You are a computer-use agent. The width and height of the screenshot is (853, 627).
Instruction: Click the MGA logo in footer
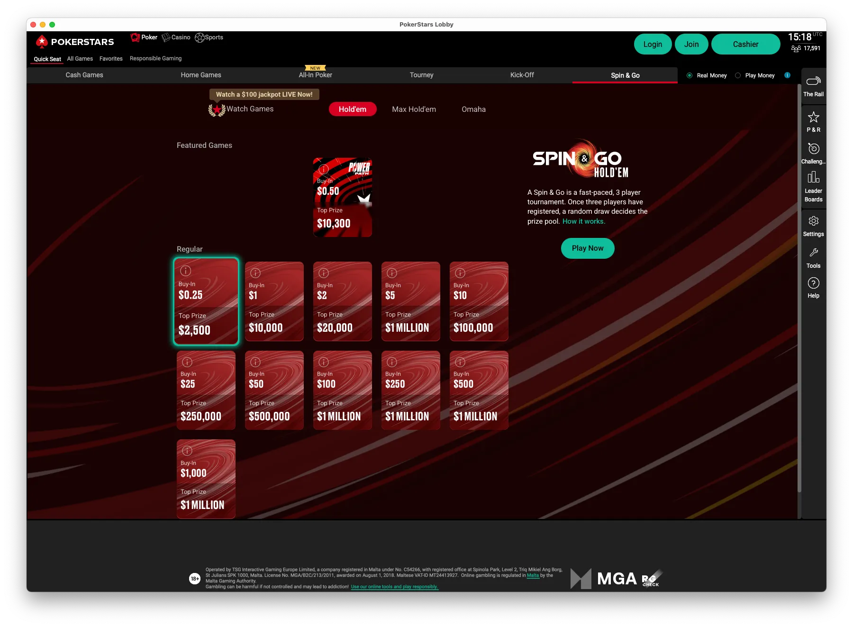click(x=604, y=579)
